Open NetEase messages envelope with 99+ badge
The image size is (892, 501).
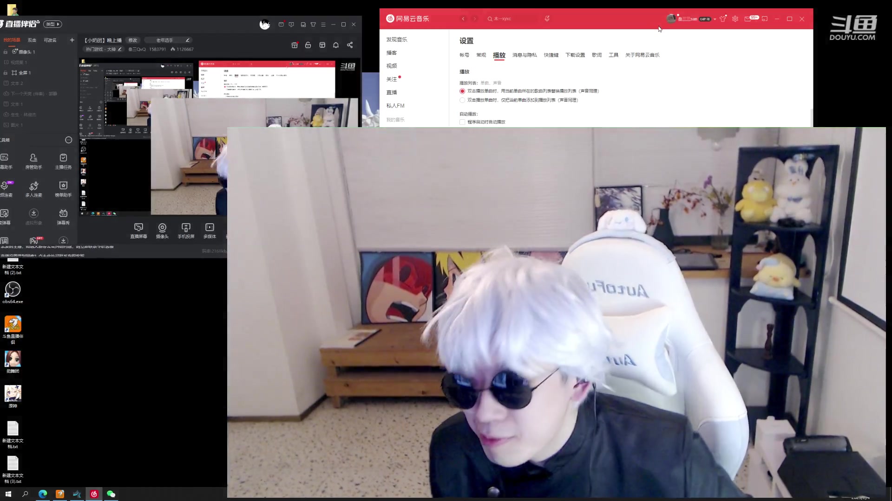coord(748,19)
